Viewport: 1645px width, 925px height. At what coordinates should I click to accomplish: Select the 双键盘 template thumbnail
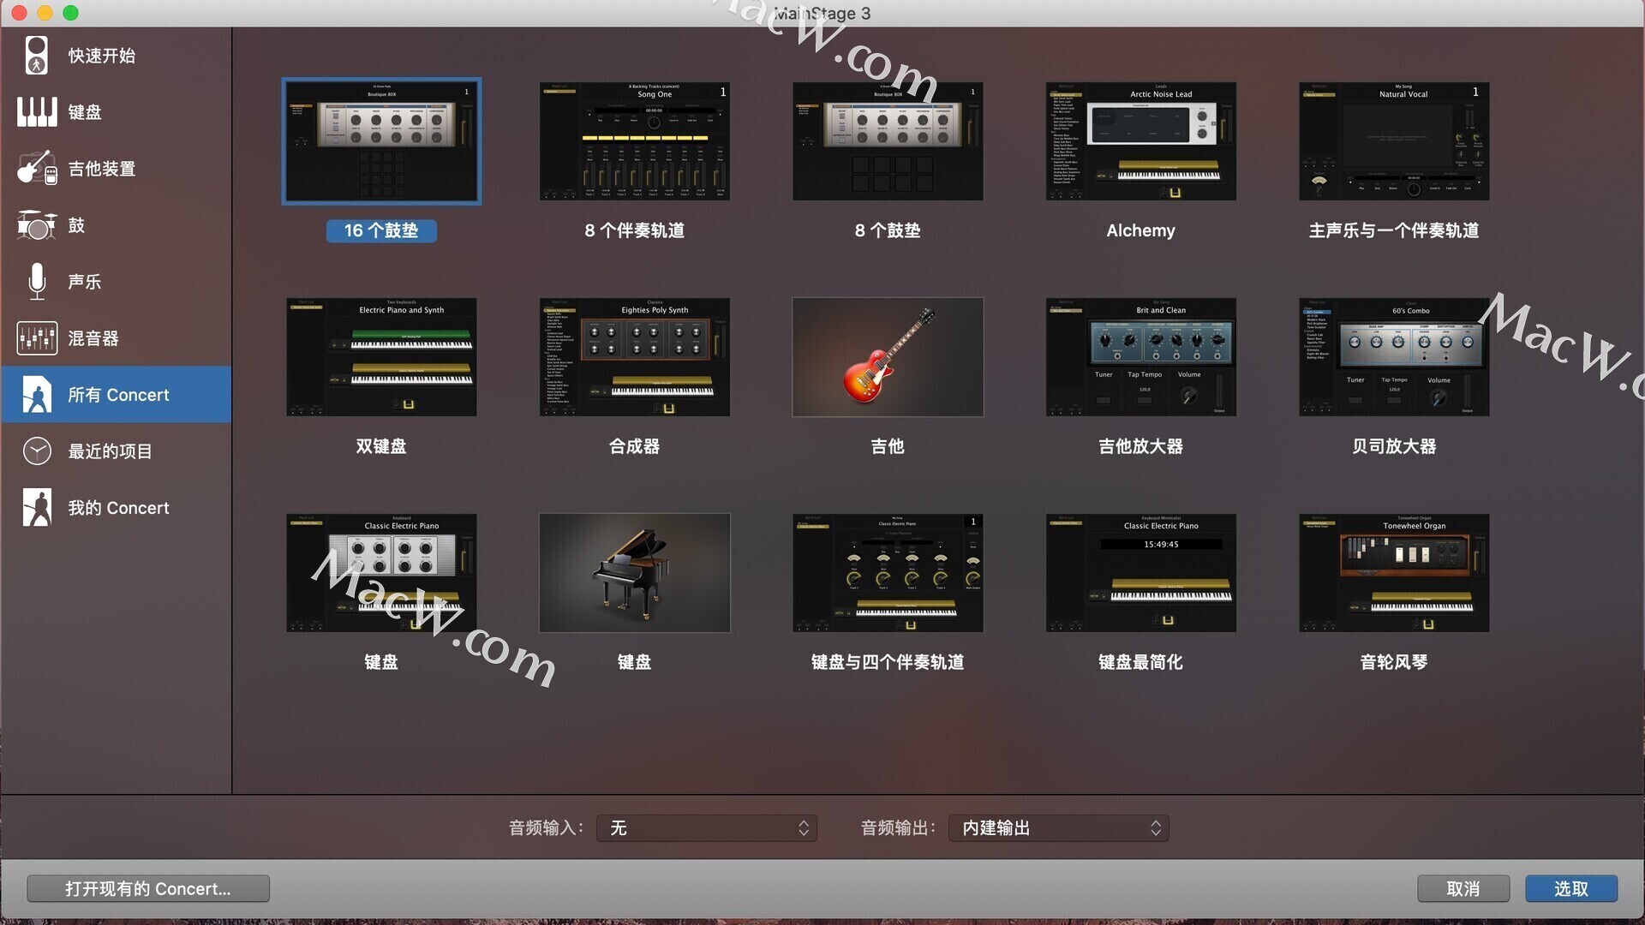pyautogui.click(x=381, y=357)
